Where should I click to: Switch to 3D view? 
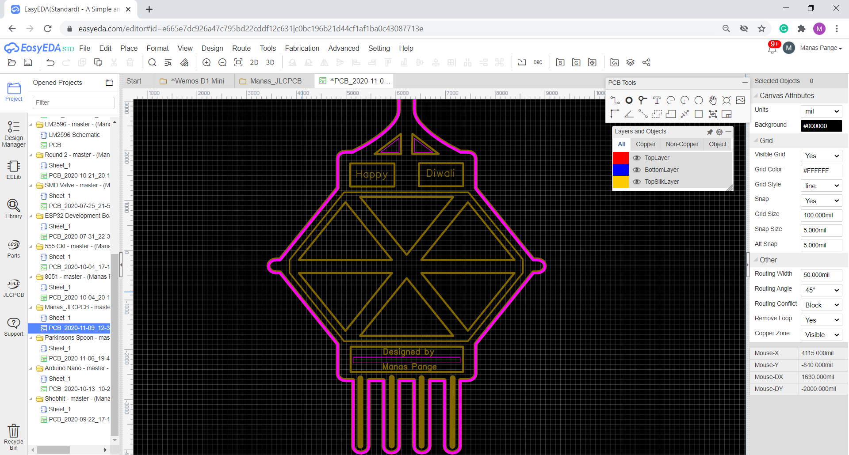(x=270, y=62)
